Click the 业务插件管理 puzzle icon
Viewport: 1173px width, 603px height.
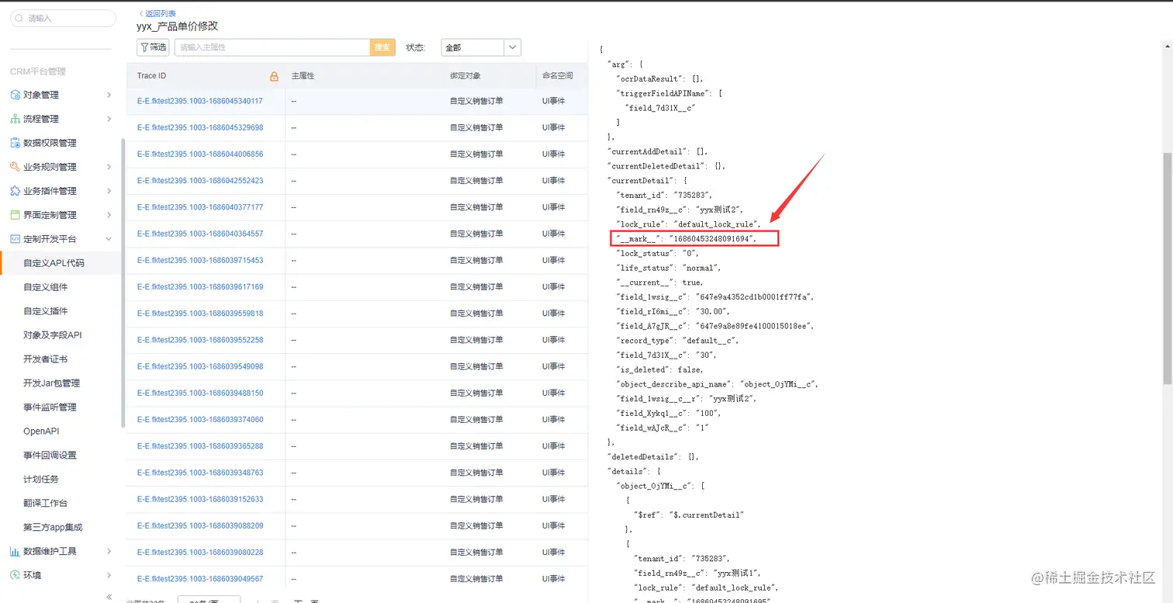click(16, 191)
